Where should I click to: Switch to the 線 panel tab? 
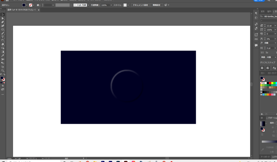(x=262, y=118)
